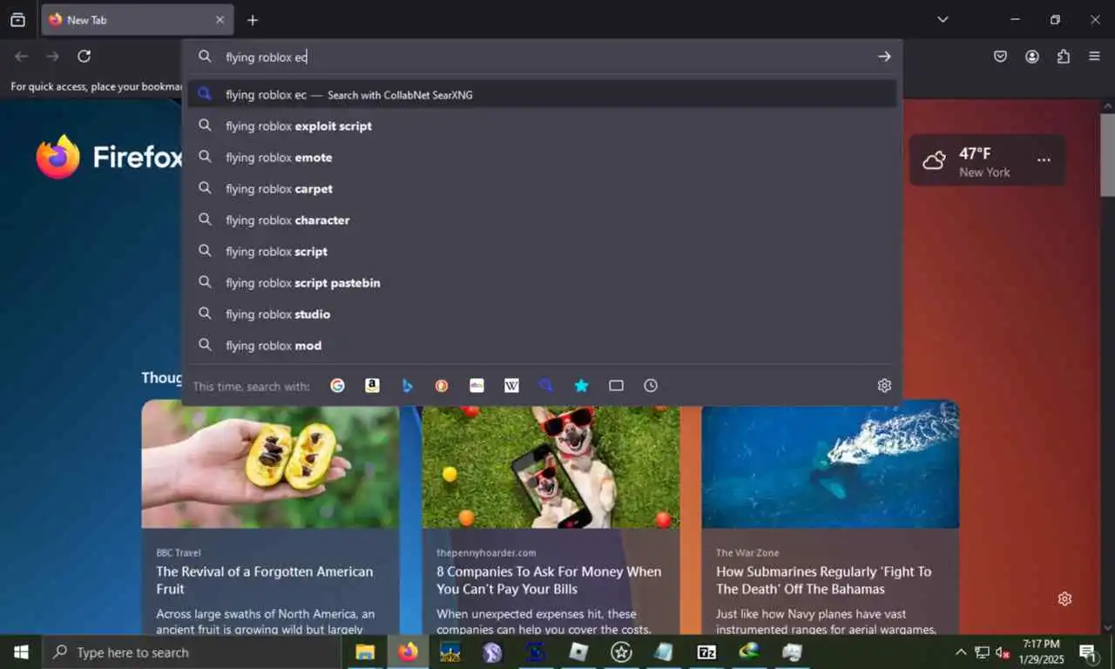Go back to the previous page

tap(21, 57)
